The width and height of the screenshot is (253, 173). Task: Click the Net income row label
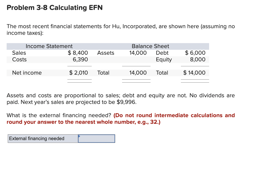click(27, 73)
